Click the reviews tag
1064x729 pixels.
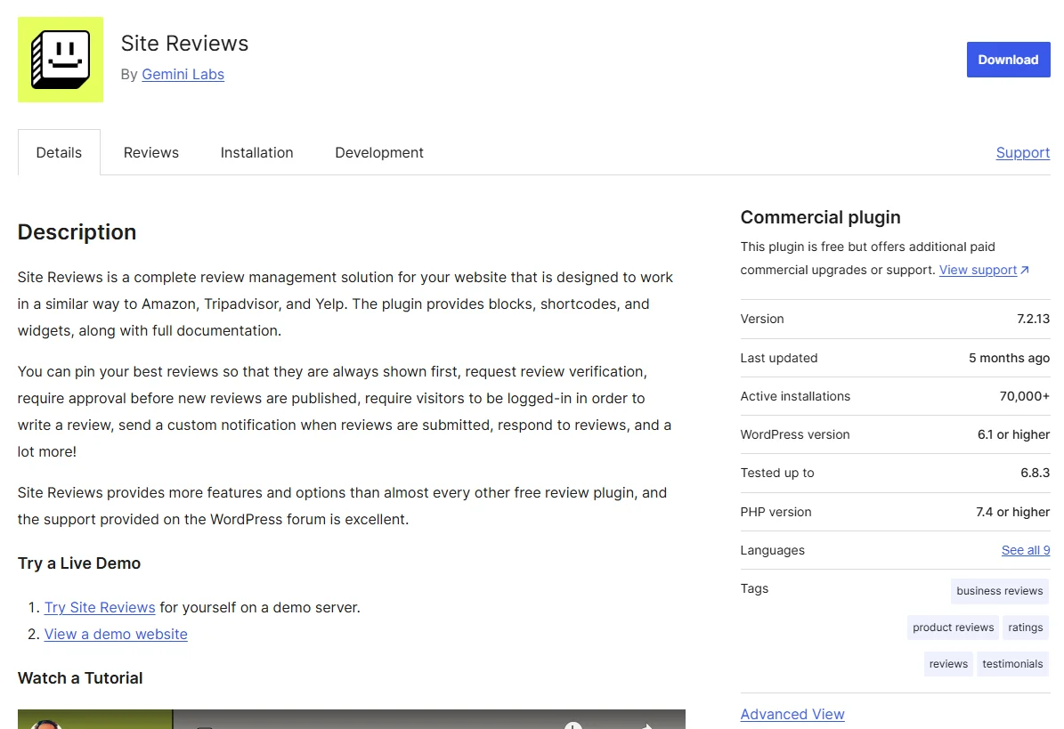tap(948, 664)
